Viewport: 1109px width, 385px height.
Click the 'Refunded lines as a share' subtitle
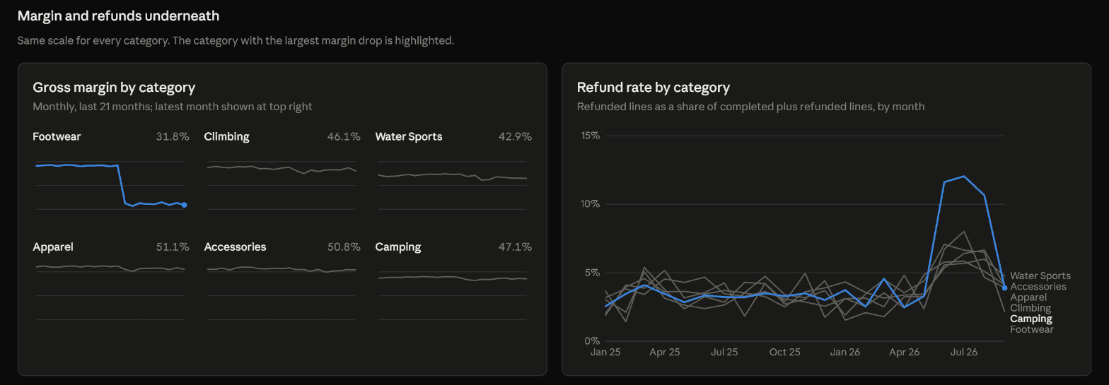point(750,107)
